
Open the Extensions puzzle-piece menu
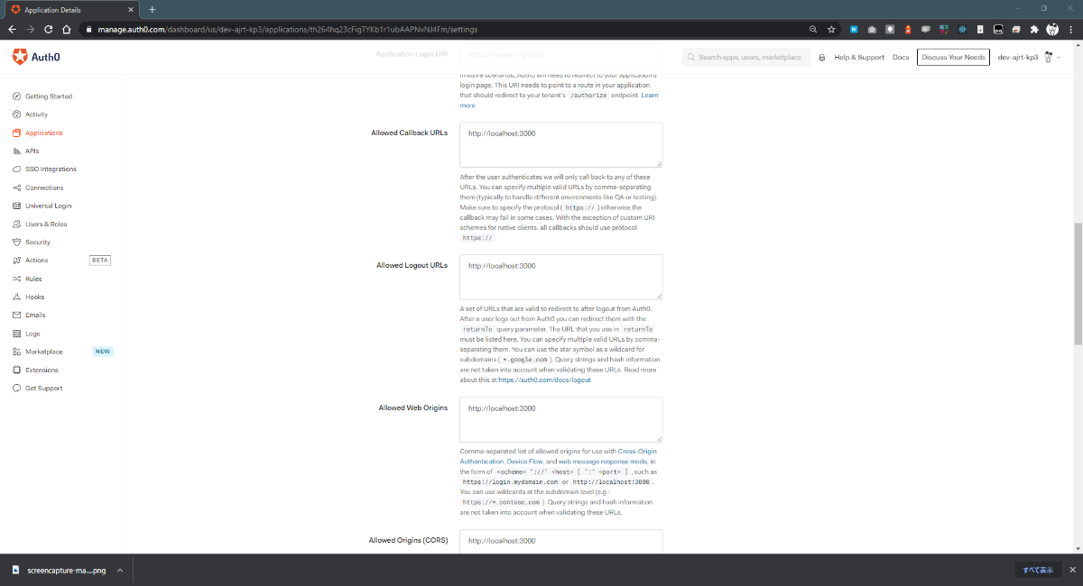pos(1034,29)
